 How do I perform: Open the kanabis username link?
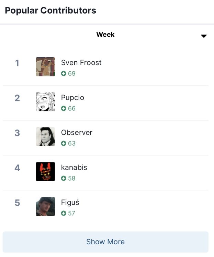pos(74,168)
